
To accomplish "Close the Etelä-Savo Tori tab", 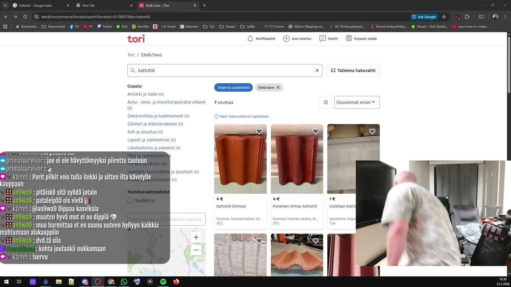I will coord(195,6).
